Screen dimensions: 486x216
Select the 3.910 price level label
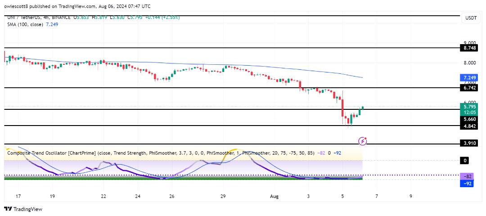(x=468, y=144)
